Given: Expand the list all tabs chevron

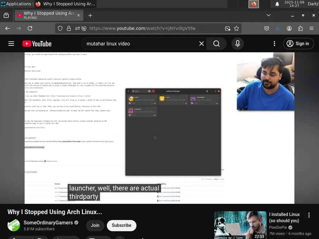Looking at the screenshot, I should click(x=269, y=15).
